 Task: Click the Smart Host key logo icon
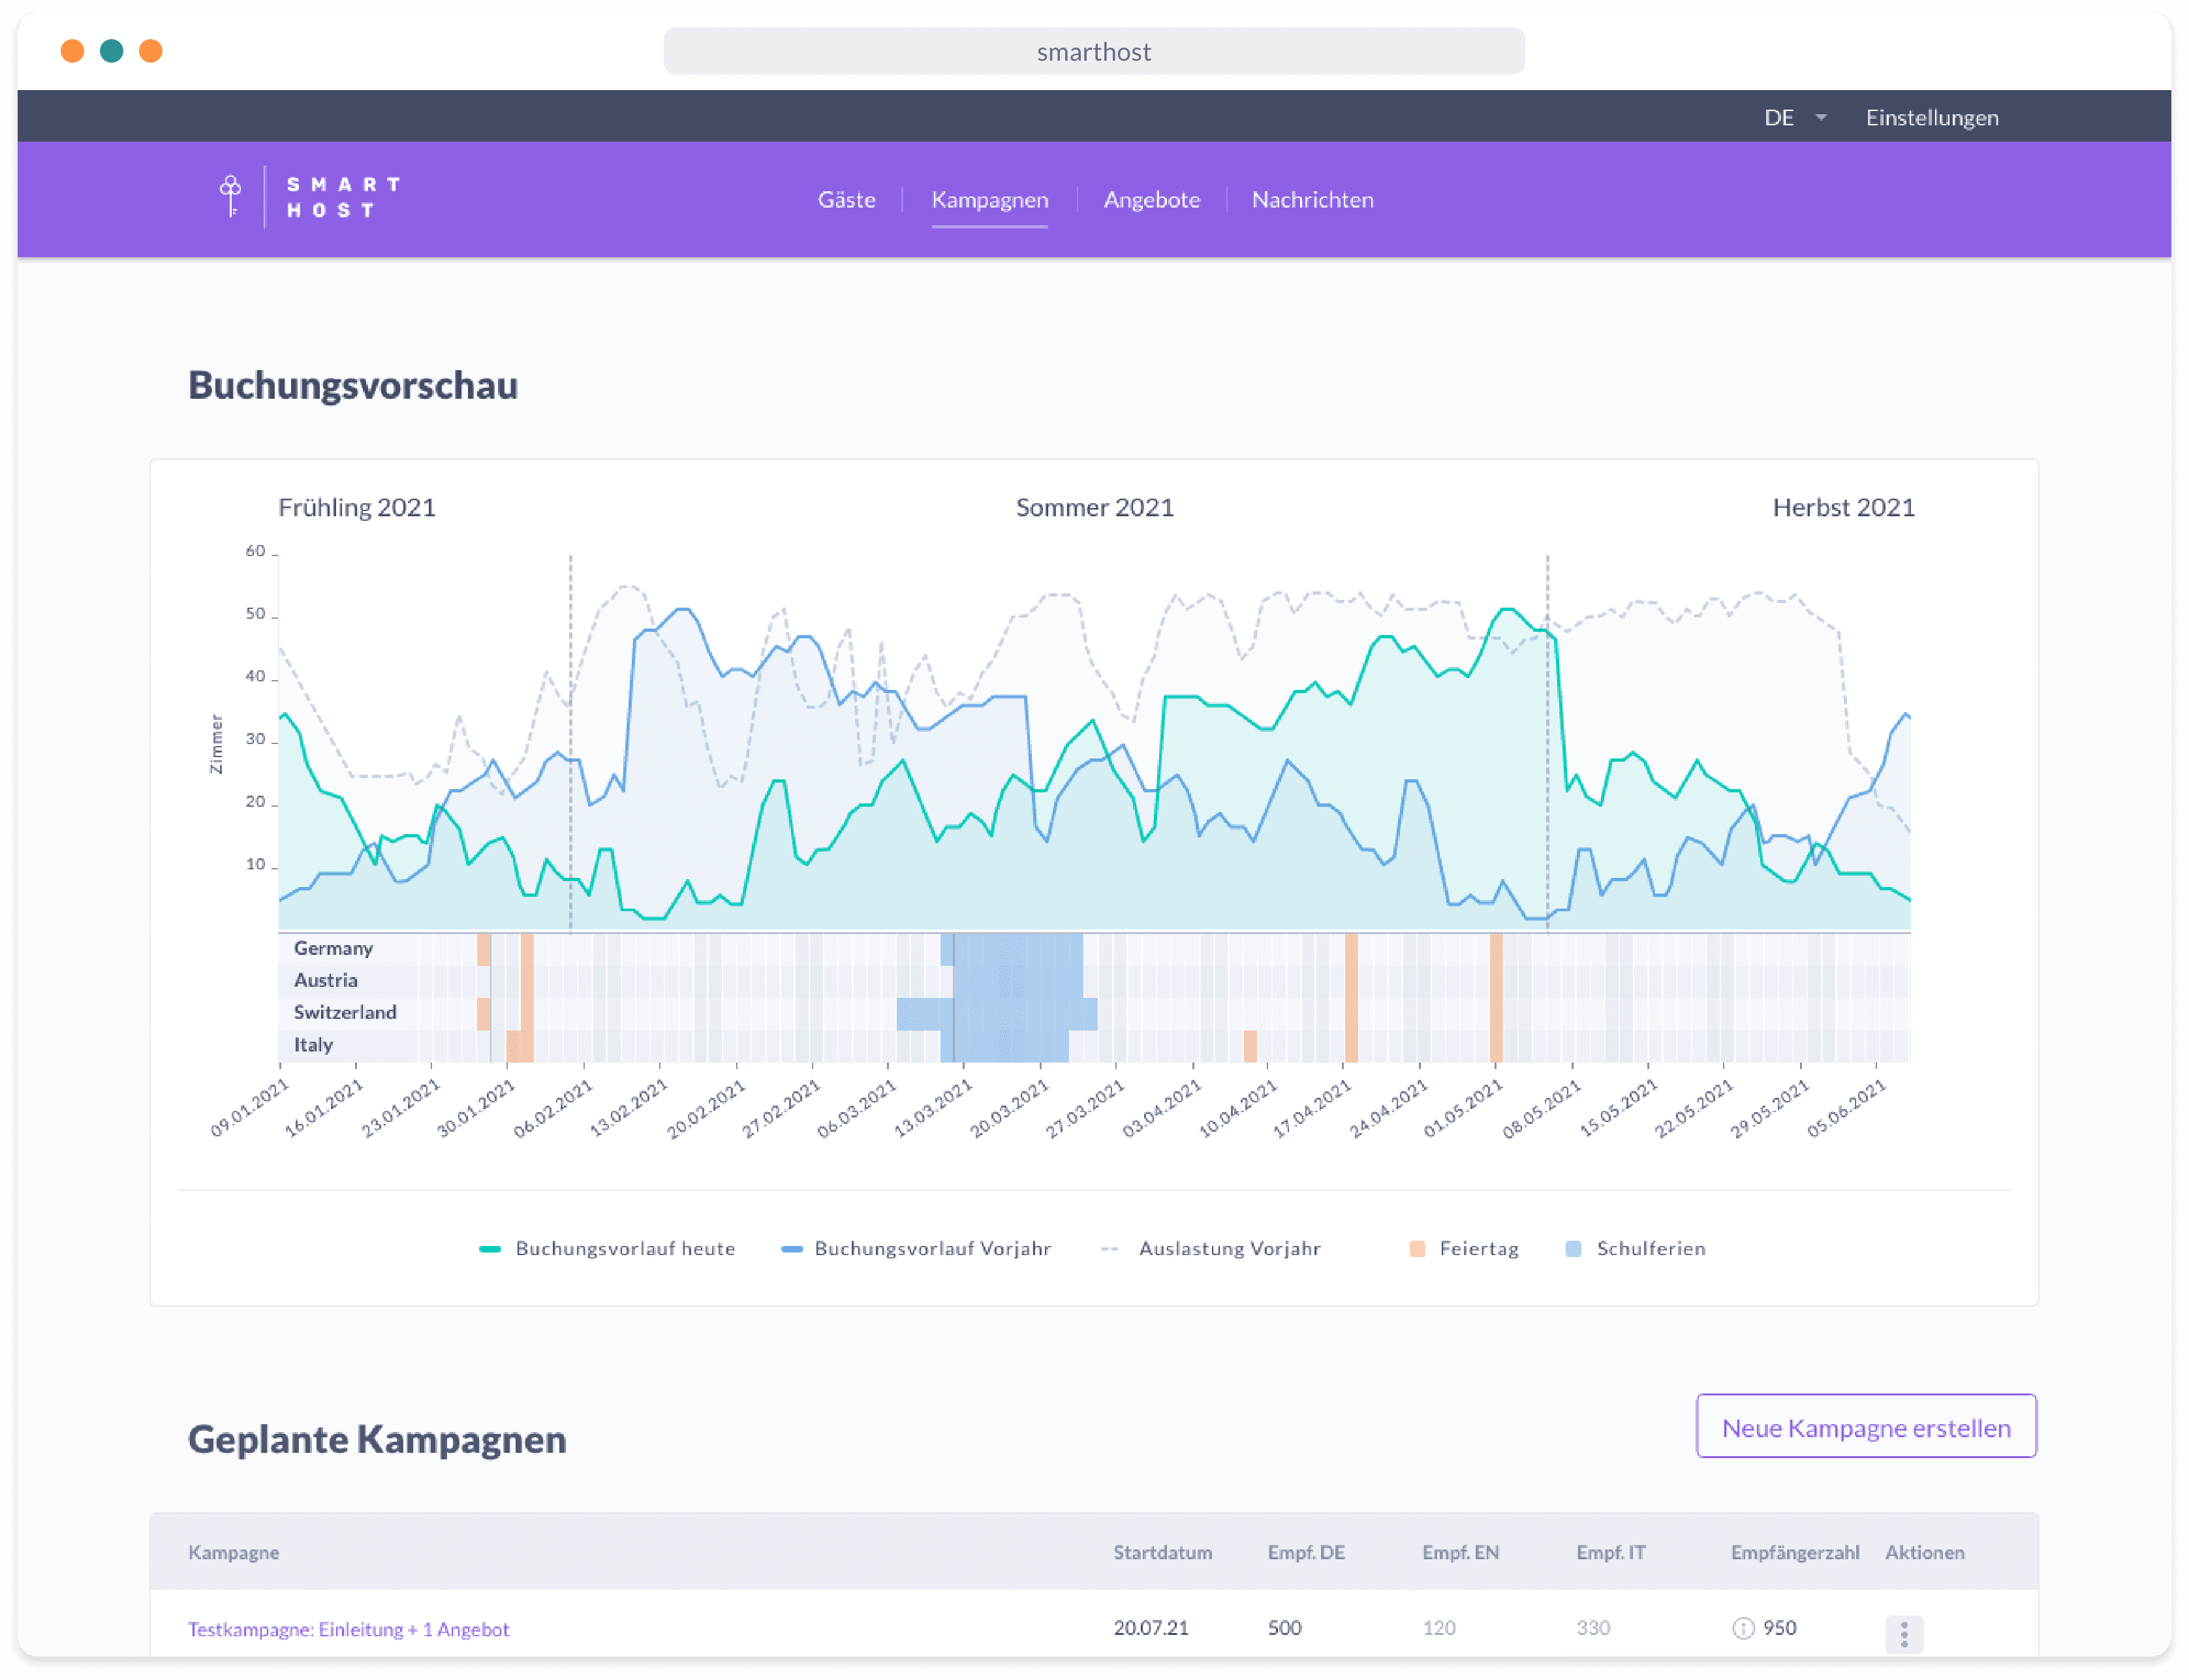(x=231, y=196)
